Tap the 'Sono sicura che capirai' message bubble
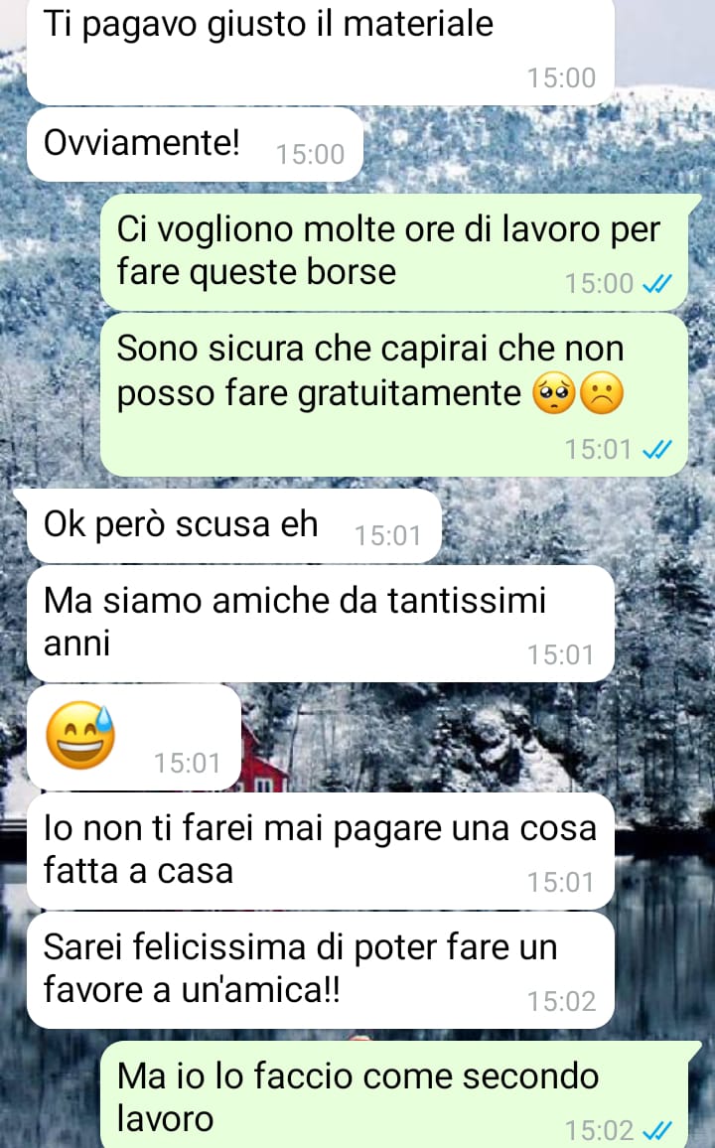The height and width of the screenshot is (1148, 715). [x=393, y=394]
